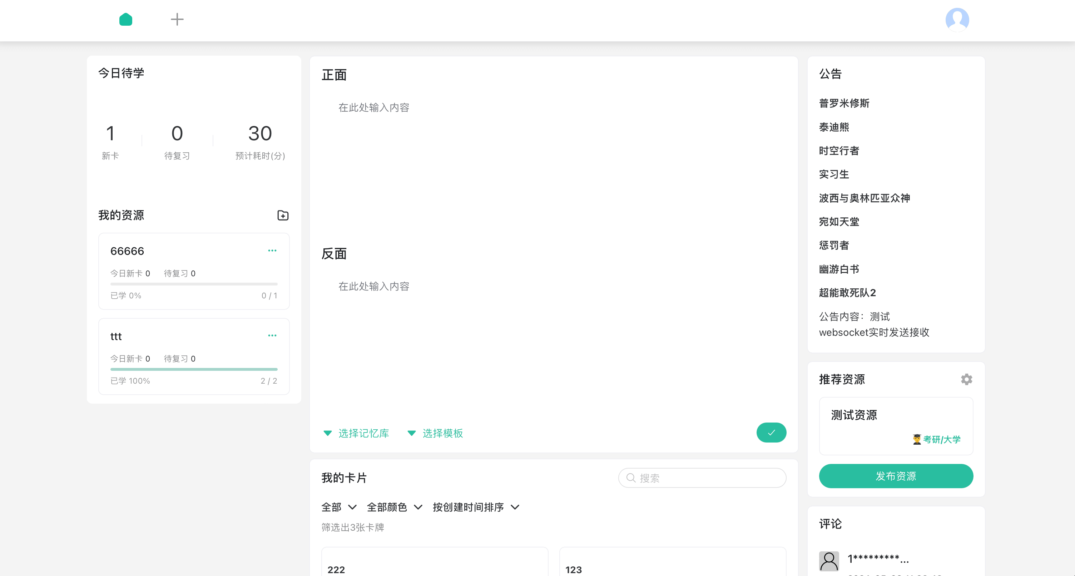Open the 全部颜色 color filter dropdown

click(394, 507)
